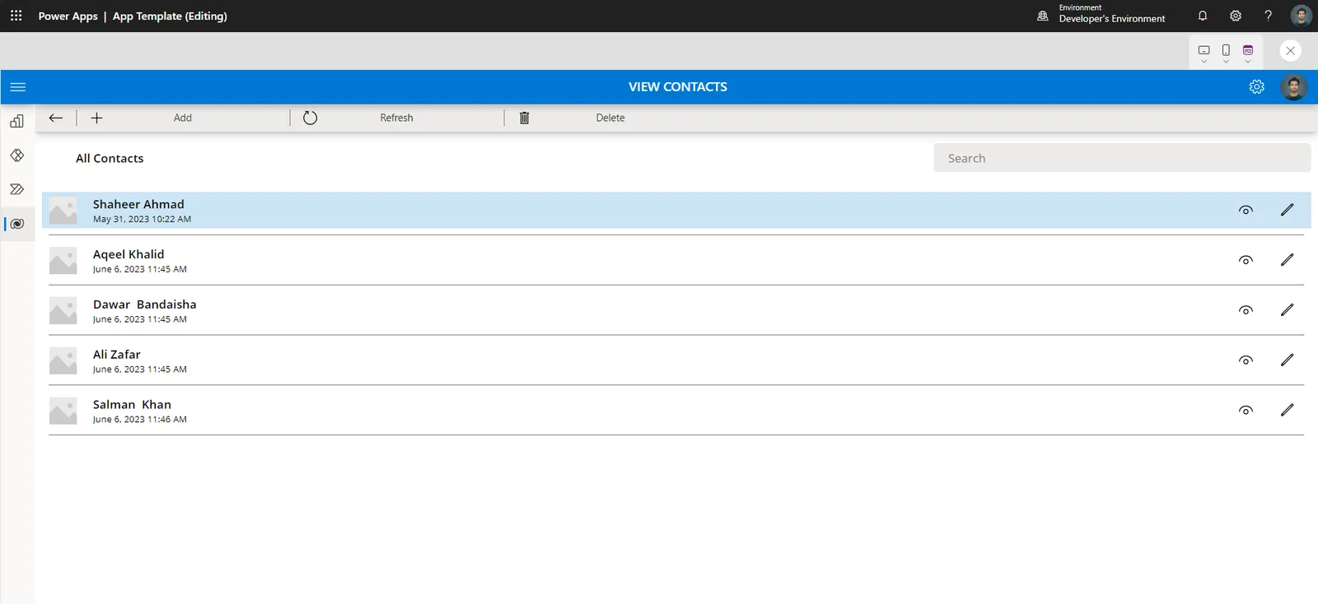The image size is (1318, 604).
Task: Click the Delete button label
Action: (x=610, y=118)
